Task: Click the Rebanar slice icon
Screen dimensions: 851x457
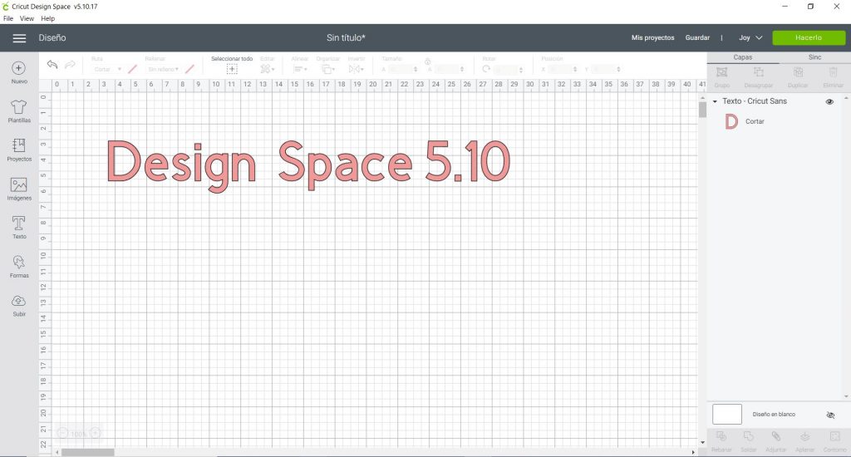Action: (x=721, y=436)
